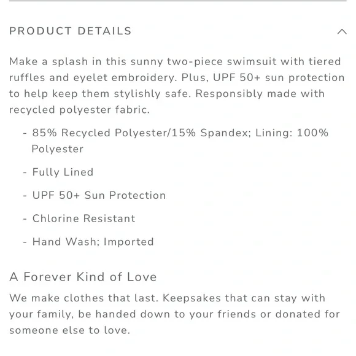
Task: Click the 'recycled polyester fabric.' text line
Action: click(x=79, y=110)
